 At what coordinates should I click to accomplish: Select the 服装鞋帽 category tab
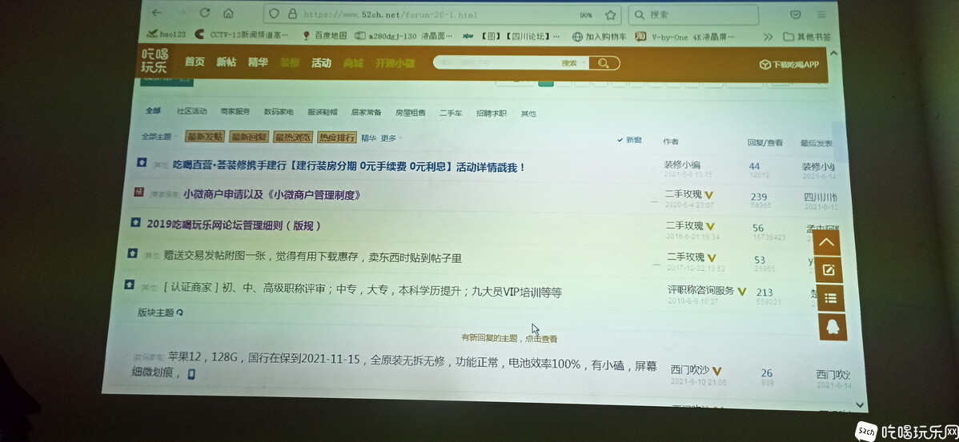tap(323, 113)
